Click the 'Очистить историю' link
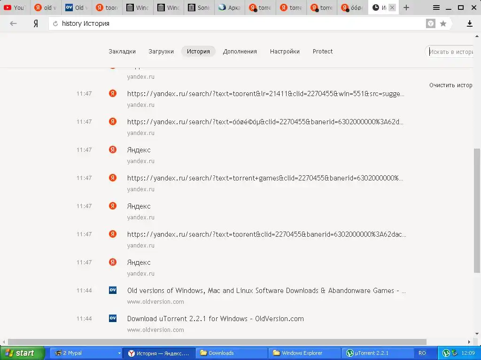Image resolution: width=481 pixels, height=360 pixels. point(450,85)
